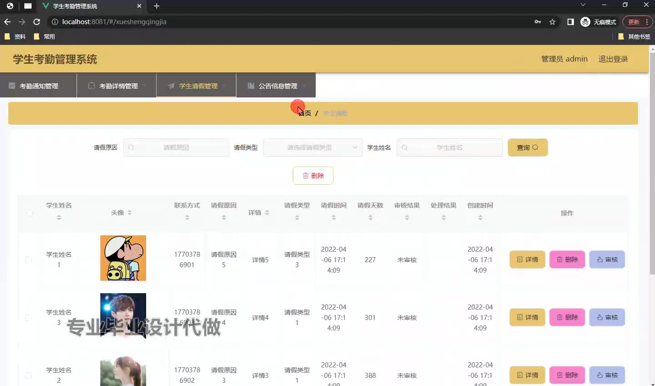Sort by 审核结果 column arrows

[x=407, y=218]
